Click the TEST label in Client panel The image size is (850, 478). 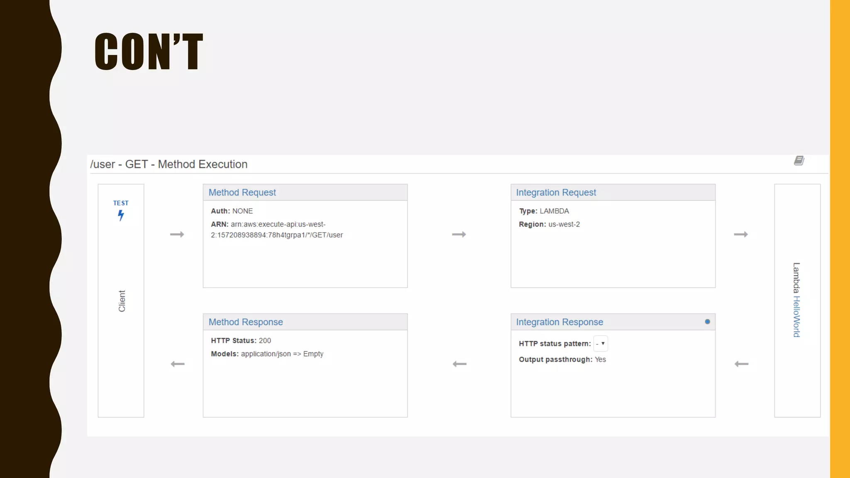click(121, 203)
